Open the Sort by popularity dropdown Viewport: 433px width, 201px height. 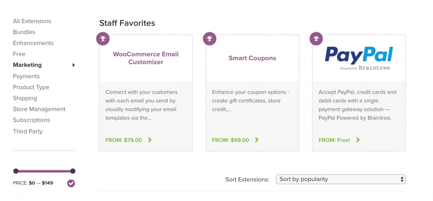(x=340, y=179)
